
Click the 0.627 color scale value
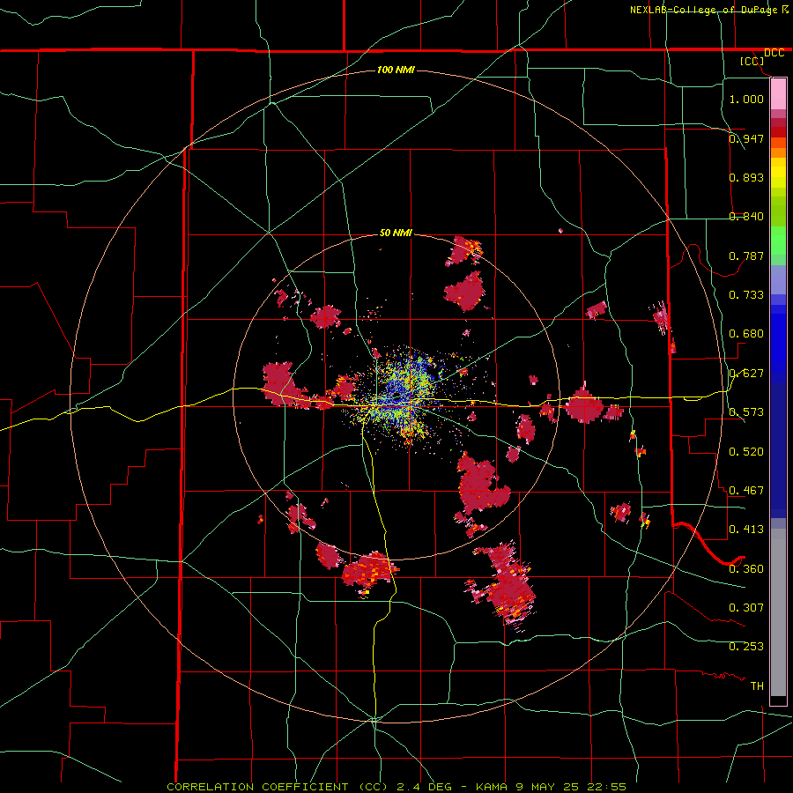pos(746,374)
